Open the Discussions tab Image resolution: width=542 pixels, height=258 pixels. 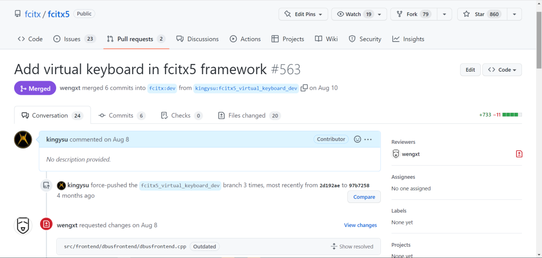click(197, 39)
